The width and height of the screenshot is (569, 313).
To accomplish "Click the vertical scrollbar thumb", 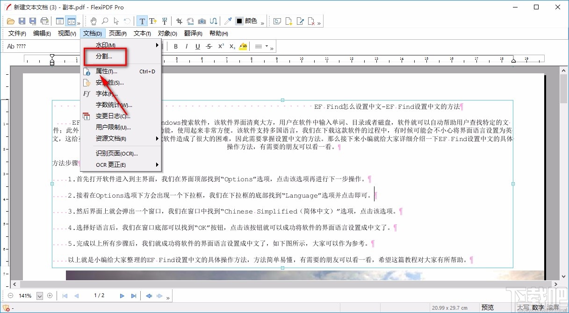I will coord(564,89).
